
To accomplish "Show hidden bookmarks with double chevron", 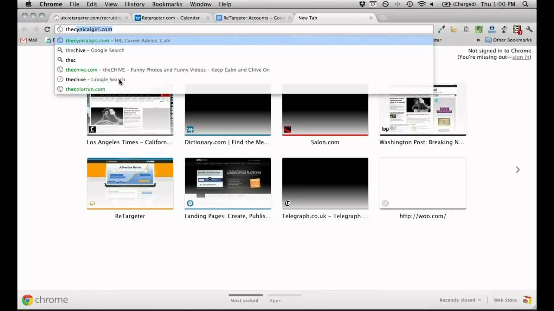I will click(478, 40).
